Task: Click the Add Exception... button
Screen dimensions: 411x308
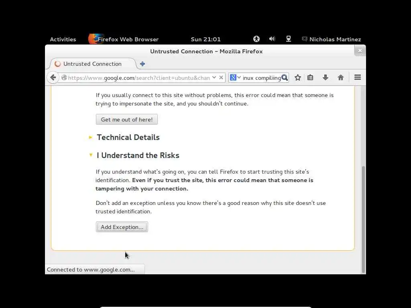Action: (x=122, y=227)
